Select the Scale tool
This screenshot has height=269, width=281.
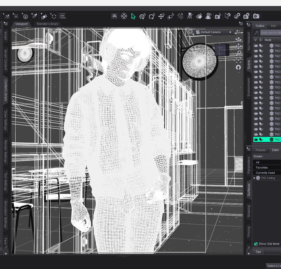pyautogui.click(x=171, y=16)
